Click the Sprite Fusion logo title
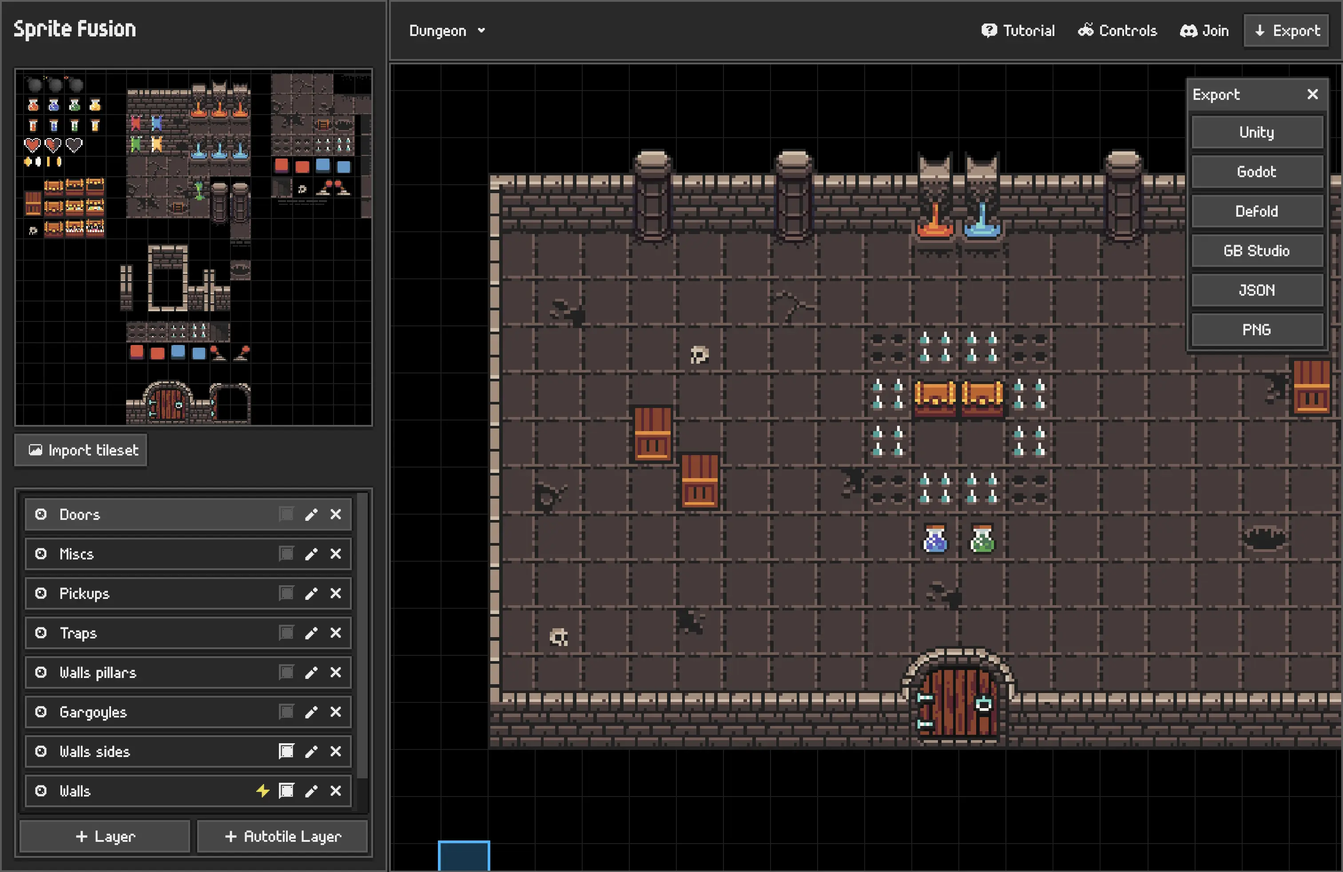Viewport: 1343px width, 872px height. coord(75,29)
